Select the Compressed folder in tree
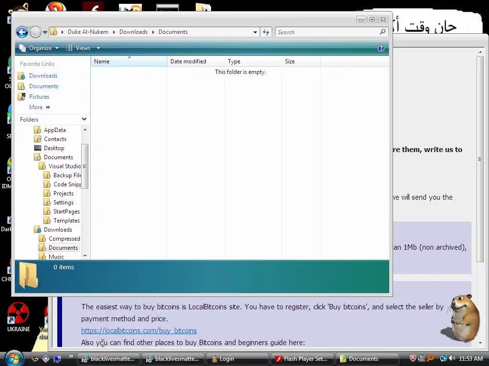 click(x=64, y=238)
